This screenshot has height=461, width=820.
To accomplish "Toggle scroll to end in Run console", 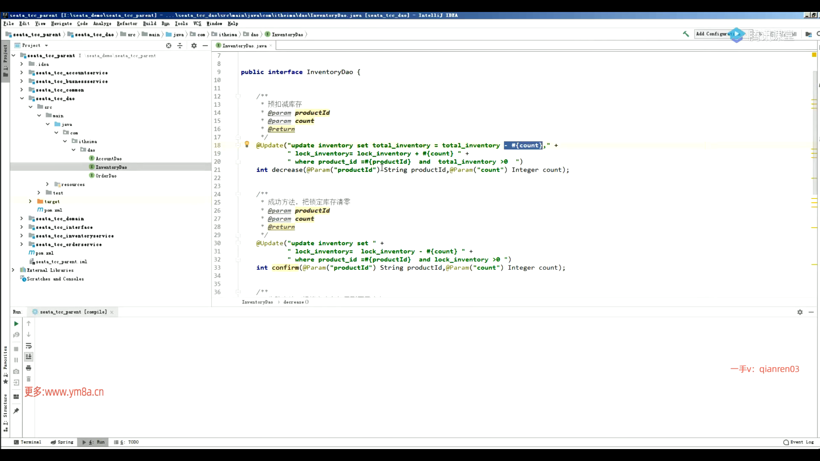I will tap(29, 357).
